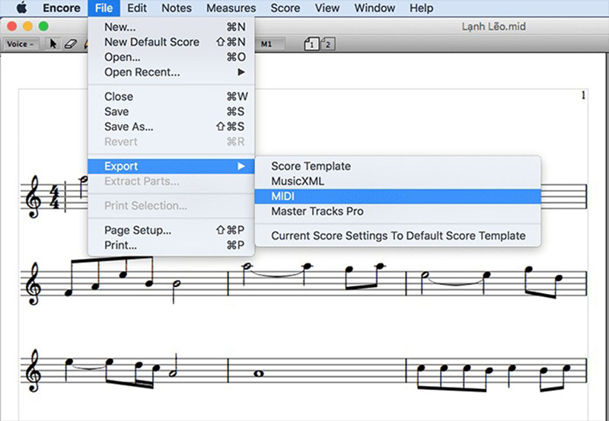The image size is (609, 421).
Task: Open the Notes menu
Action: (x=177, y=8)
